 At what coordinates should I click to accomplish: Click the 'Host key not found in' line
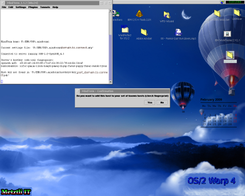pyautogui.click(x=54, y=72)
